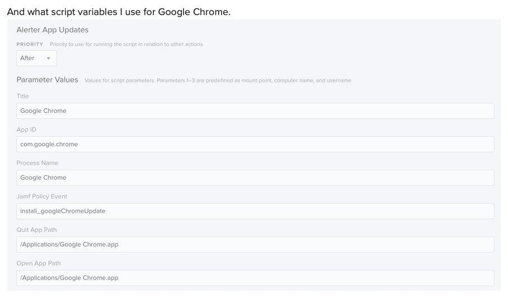Click the App ID label
The height and width of the screenshot is (297, 508).
(26, 130)
